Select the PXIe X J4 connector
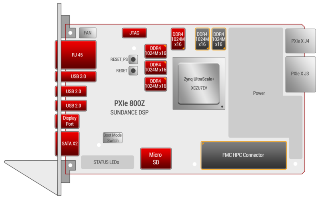Image resolution: width=320 pixels, height=198 pixels. [301, 41]
